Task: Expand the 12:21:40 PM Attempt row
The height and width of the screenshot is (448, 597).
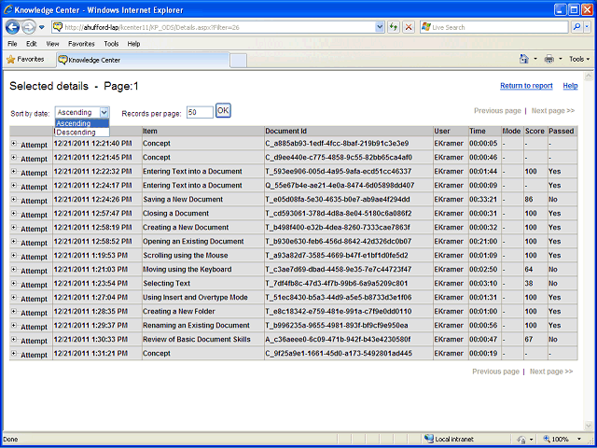Action: tap(14, 144)
